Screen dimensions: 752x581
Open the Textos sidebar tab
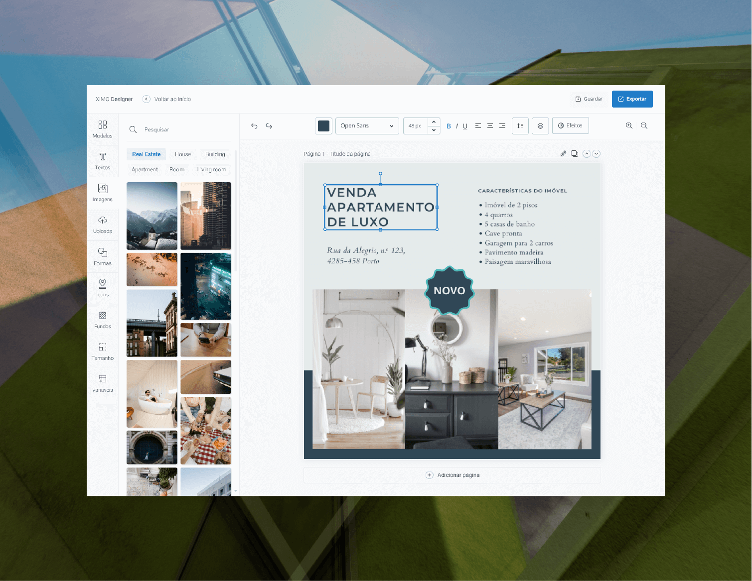(x=103, y=161)
